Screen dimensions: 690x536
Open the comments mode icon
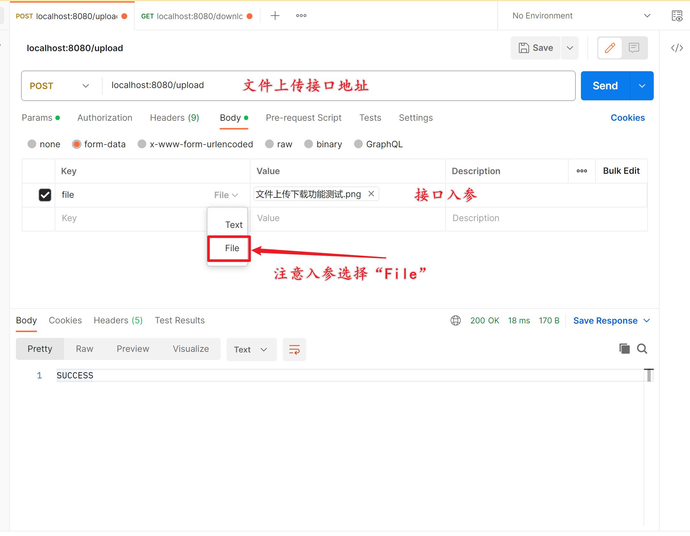coord(634,48)
